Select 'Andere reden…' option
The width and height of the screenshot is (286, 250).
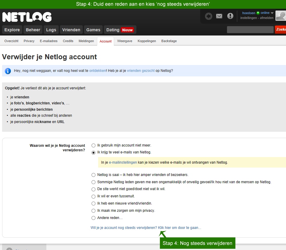(x=93, y=218)
